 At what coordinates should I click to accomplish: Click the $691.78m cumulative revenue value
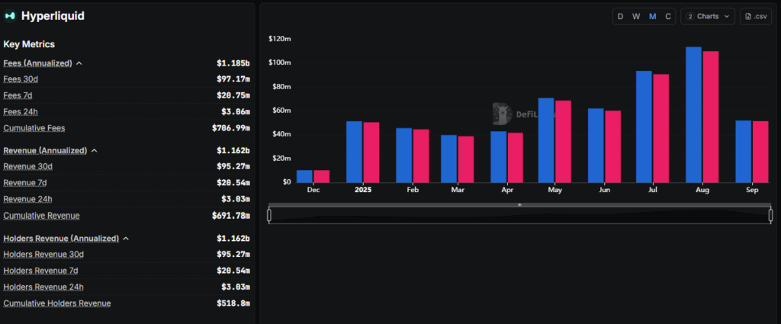click(230, 216)
